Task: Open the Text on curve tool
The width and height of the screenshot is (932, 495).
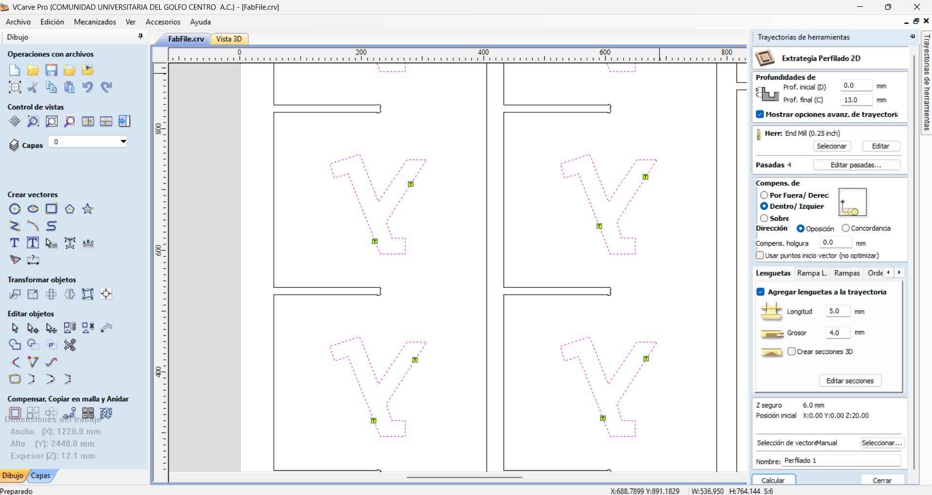Action: coord(88,243)
